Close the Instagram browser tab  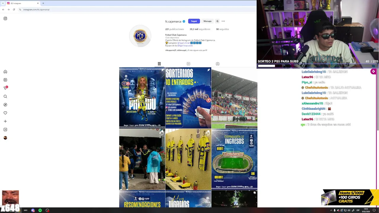pos(38,3)
